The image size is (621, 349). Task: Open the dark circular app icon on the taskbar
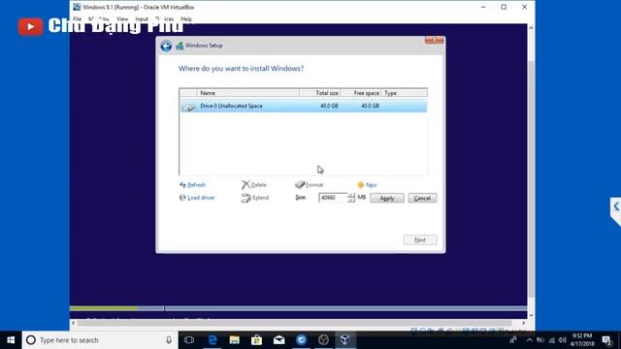pyautogui.click(x=323, y=340)
